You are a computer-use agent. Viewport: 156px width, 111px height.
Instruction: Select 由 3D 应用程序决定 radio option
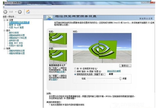click(75, 69)
